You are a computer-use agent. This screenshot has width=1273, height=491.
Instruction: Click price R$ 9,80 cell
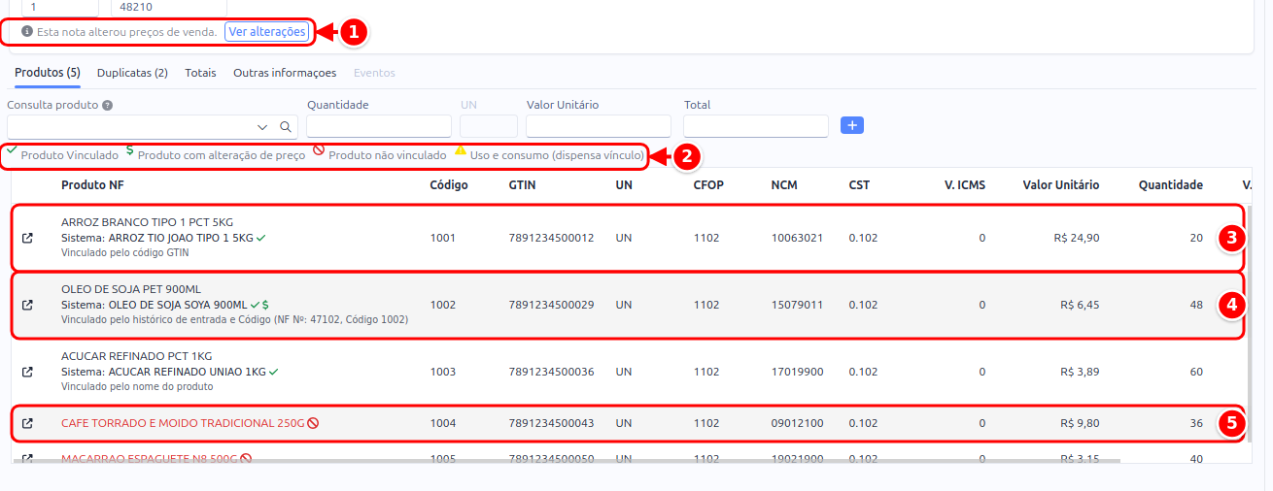[x=1080, y=423]
